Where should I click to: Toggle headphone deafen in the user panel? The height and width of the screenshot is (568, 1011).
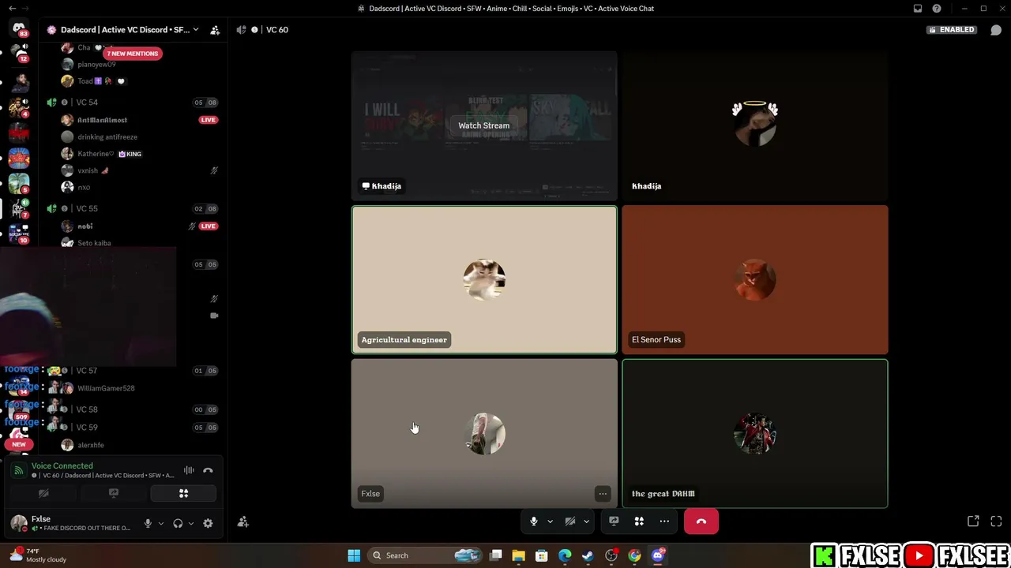point(178,523)
